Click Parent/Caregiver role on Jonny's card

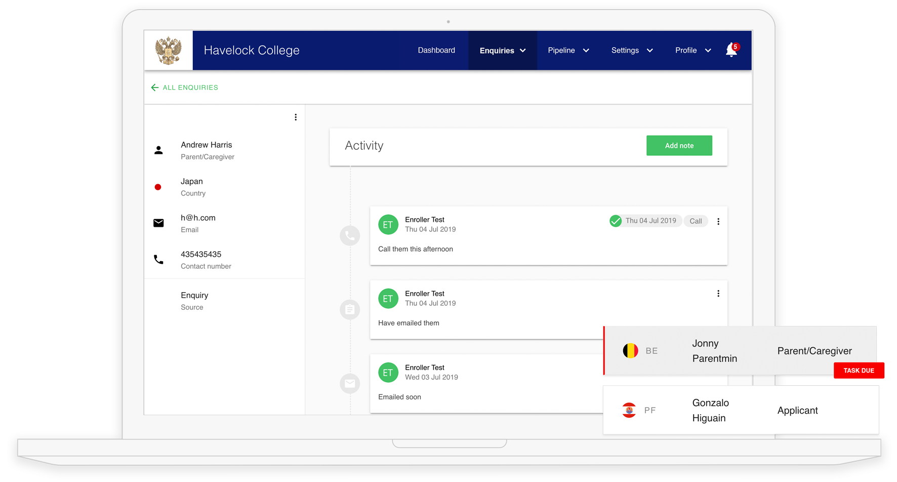click(814, 351)
